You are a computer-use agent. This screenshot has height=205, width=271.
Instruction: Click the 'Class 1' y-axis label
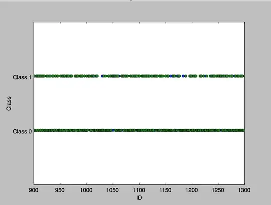tap(22, 77)
